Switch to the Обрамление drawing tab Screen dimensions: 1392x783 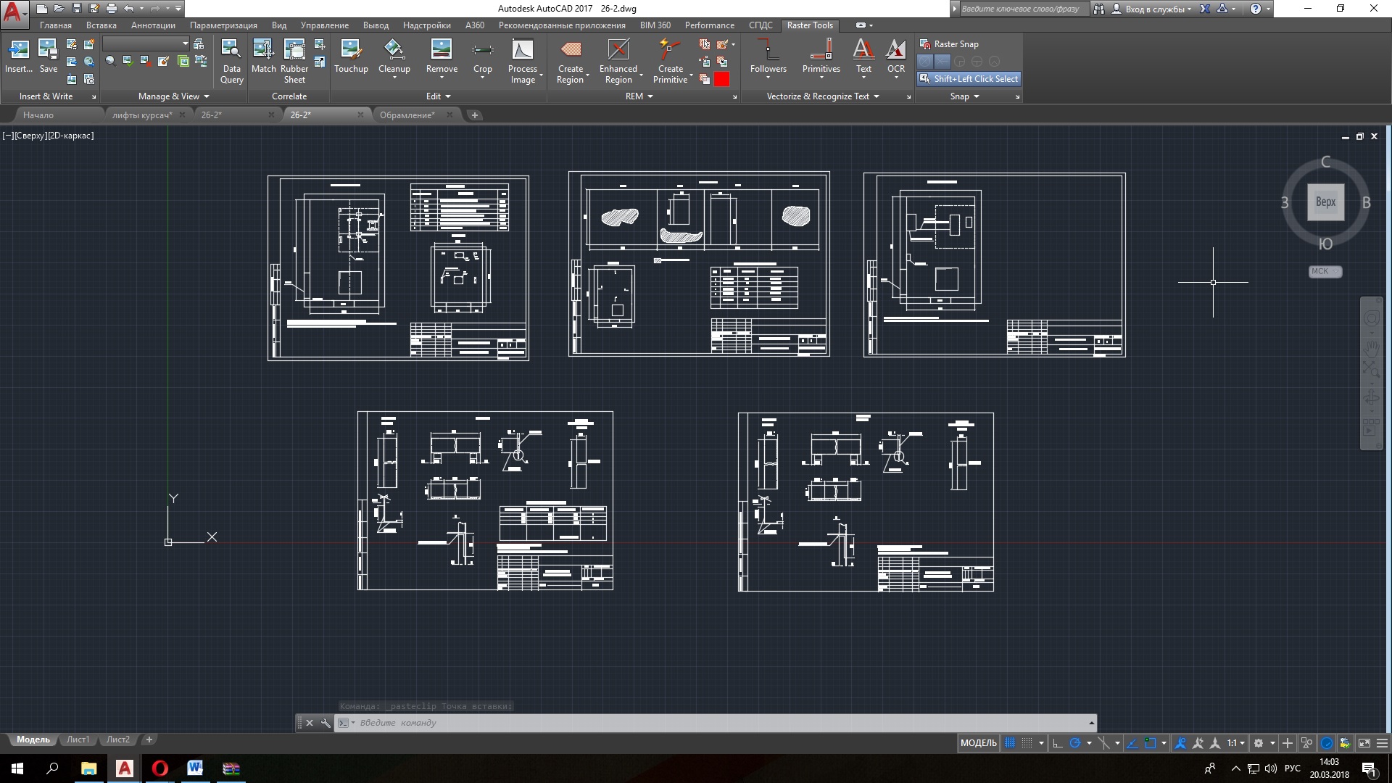407,115
